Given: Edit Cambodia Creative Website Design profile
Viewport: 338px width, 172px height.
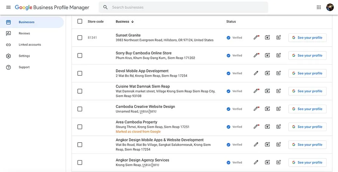Looking at the screenshot, I should pos(256,109).
